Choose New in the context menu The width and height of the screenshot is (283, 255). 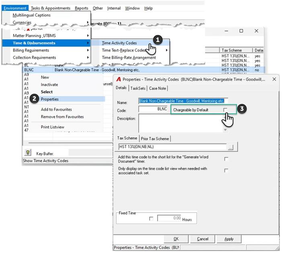pos(45,77)
